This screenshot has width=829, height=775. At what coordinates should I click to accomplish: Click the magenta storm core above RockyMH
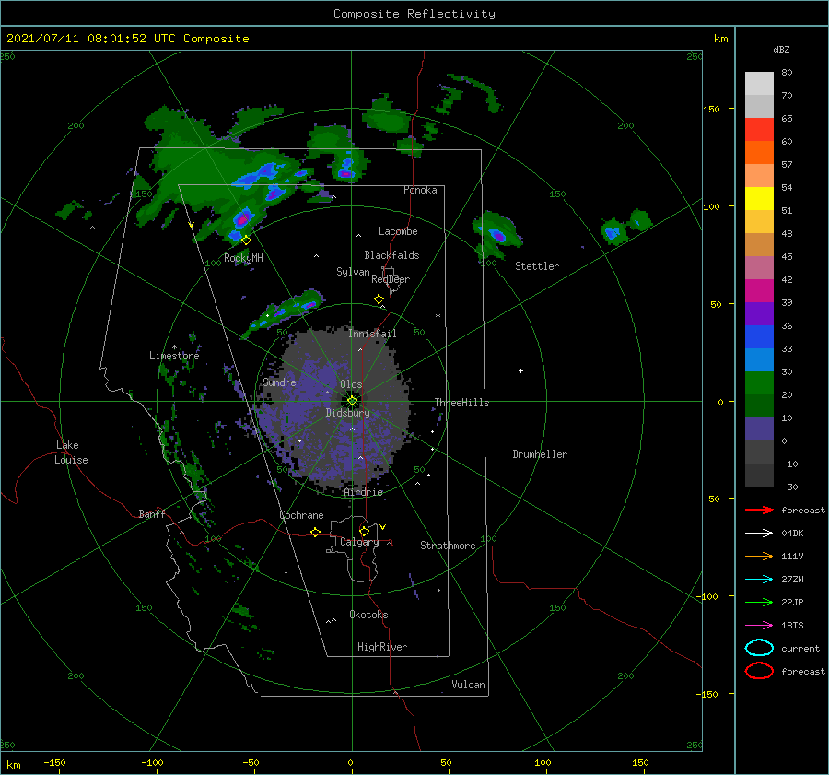point(242,218)
